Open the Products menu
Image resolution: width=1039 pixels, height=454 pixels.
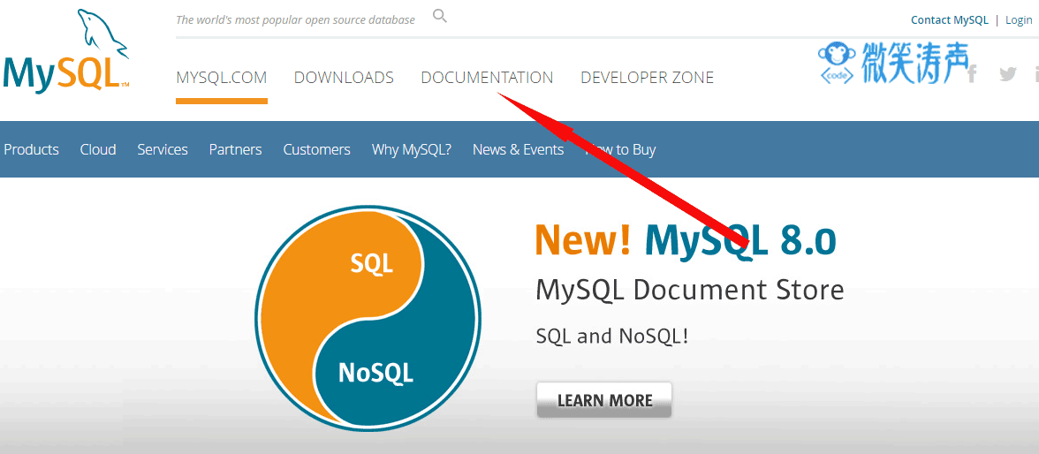click(x=31, y=150)
